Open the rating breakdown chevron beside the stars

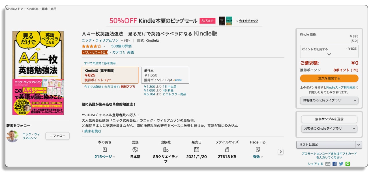pyautogui.click(x=104, y=46)
